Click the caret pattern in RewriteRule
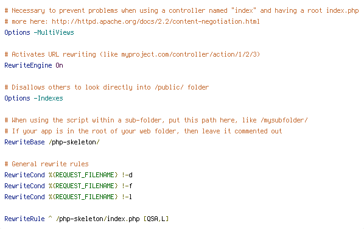This screenshot has width=364, height=229. [x=50, y=217]
